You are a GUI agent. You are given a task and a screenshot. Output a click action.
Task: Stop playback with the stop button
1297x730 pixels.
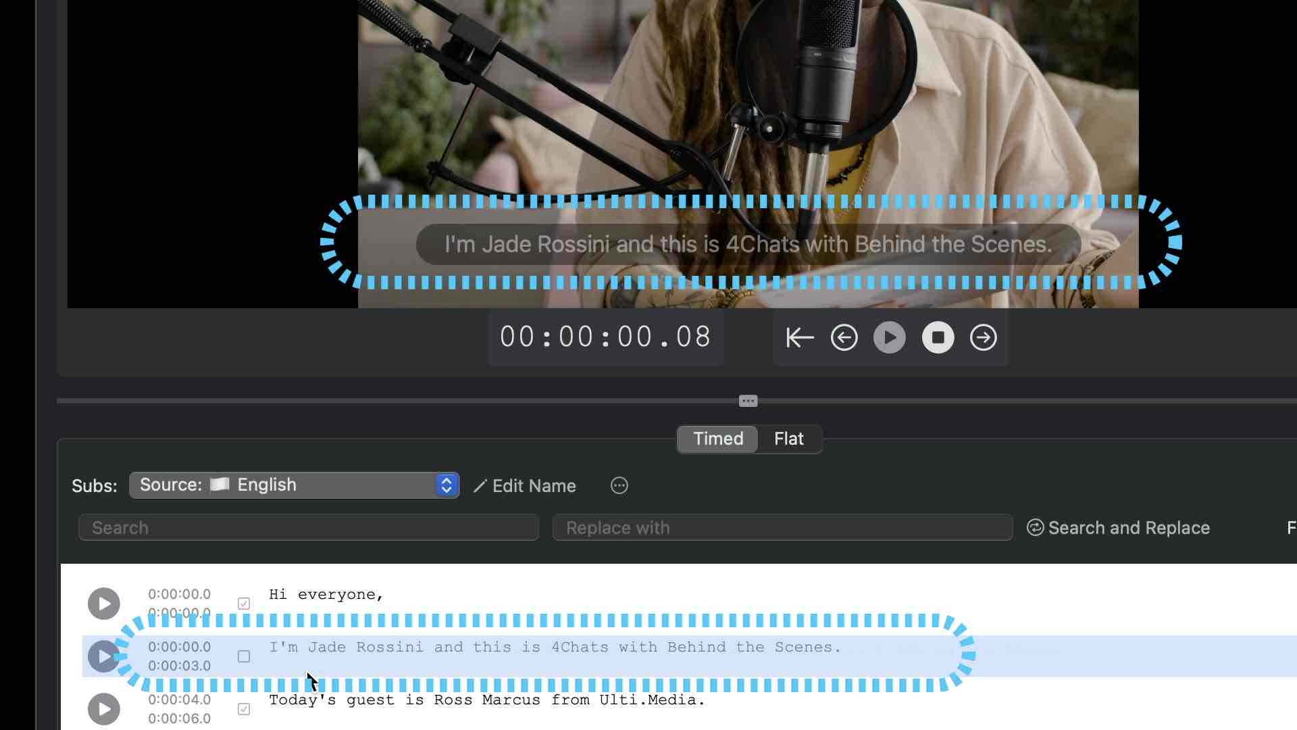point(938,337)
